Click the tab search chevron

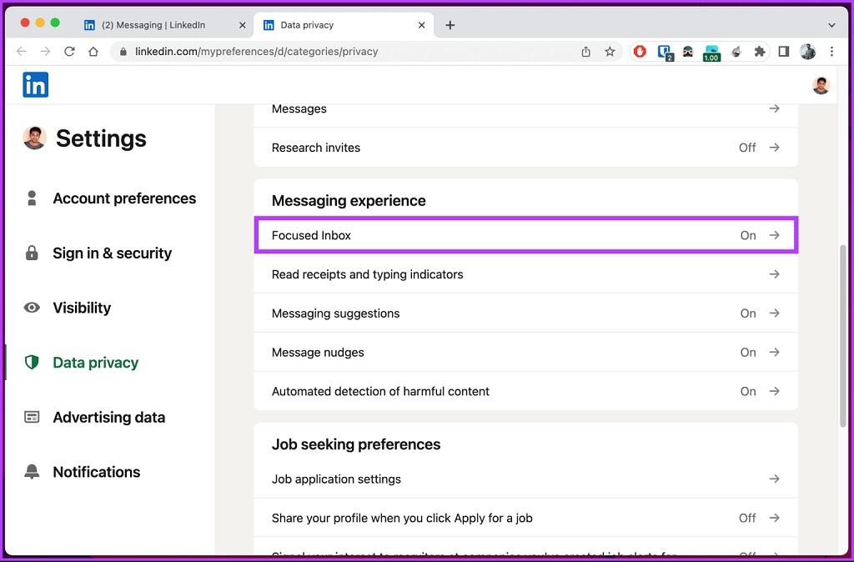[831, 25]
